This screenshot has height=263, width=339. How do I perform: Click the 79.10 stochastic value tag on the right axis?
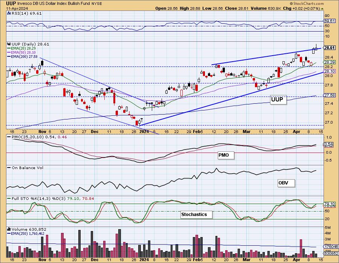(330, 204)
